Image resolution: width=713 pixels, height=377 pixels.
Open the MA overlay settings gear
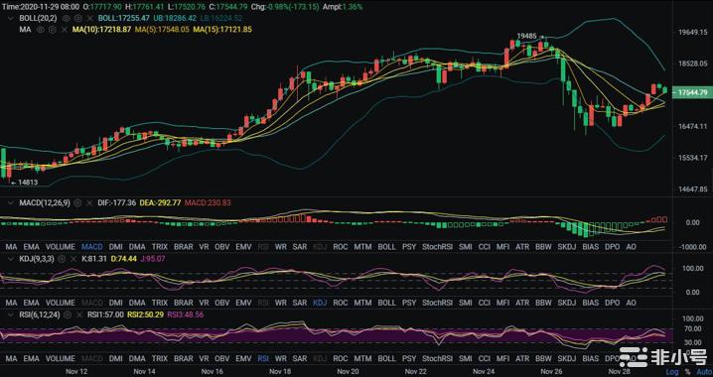coord(53,29)
